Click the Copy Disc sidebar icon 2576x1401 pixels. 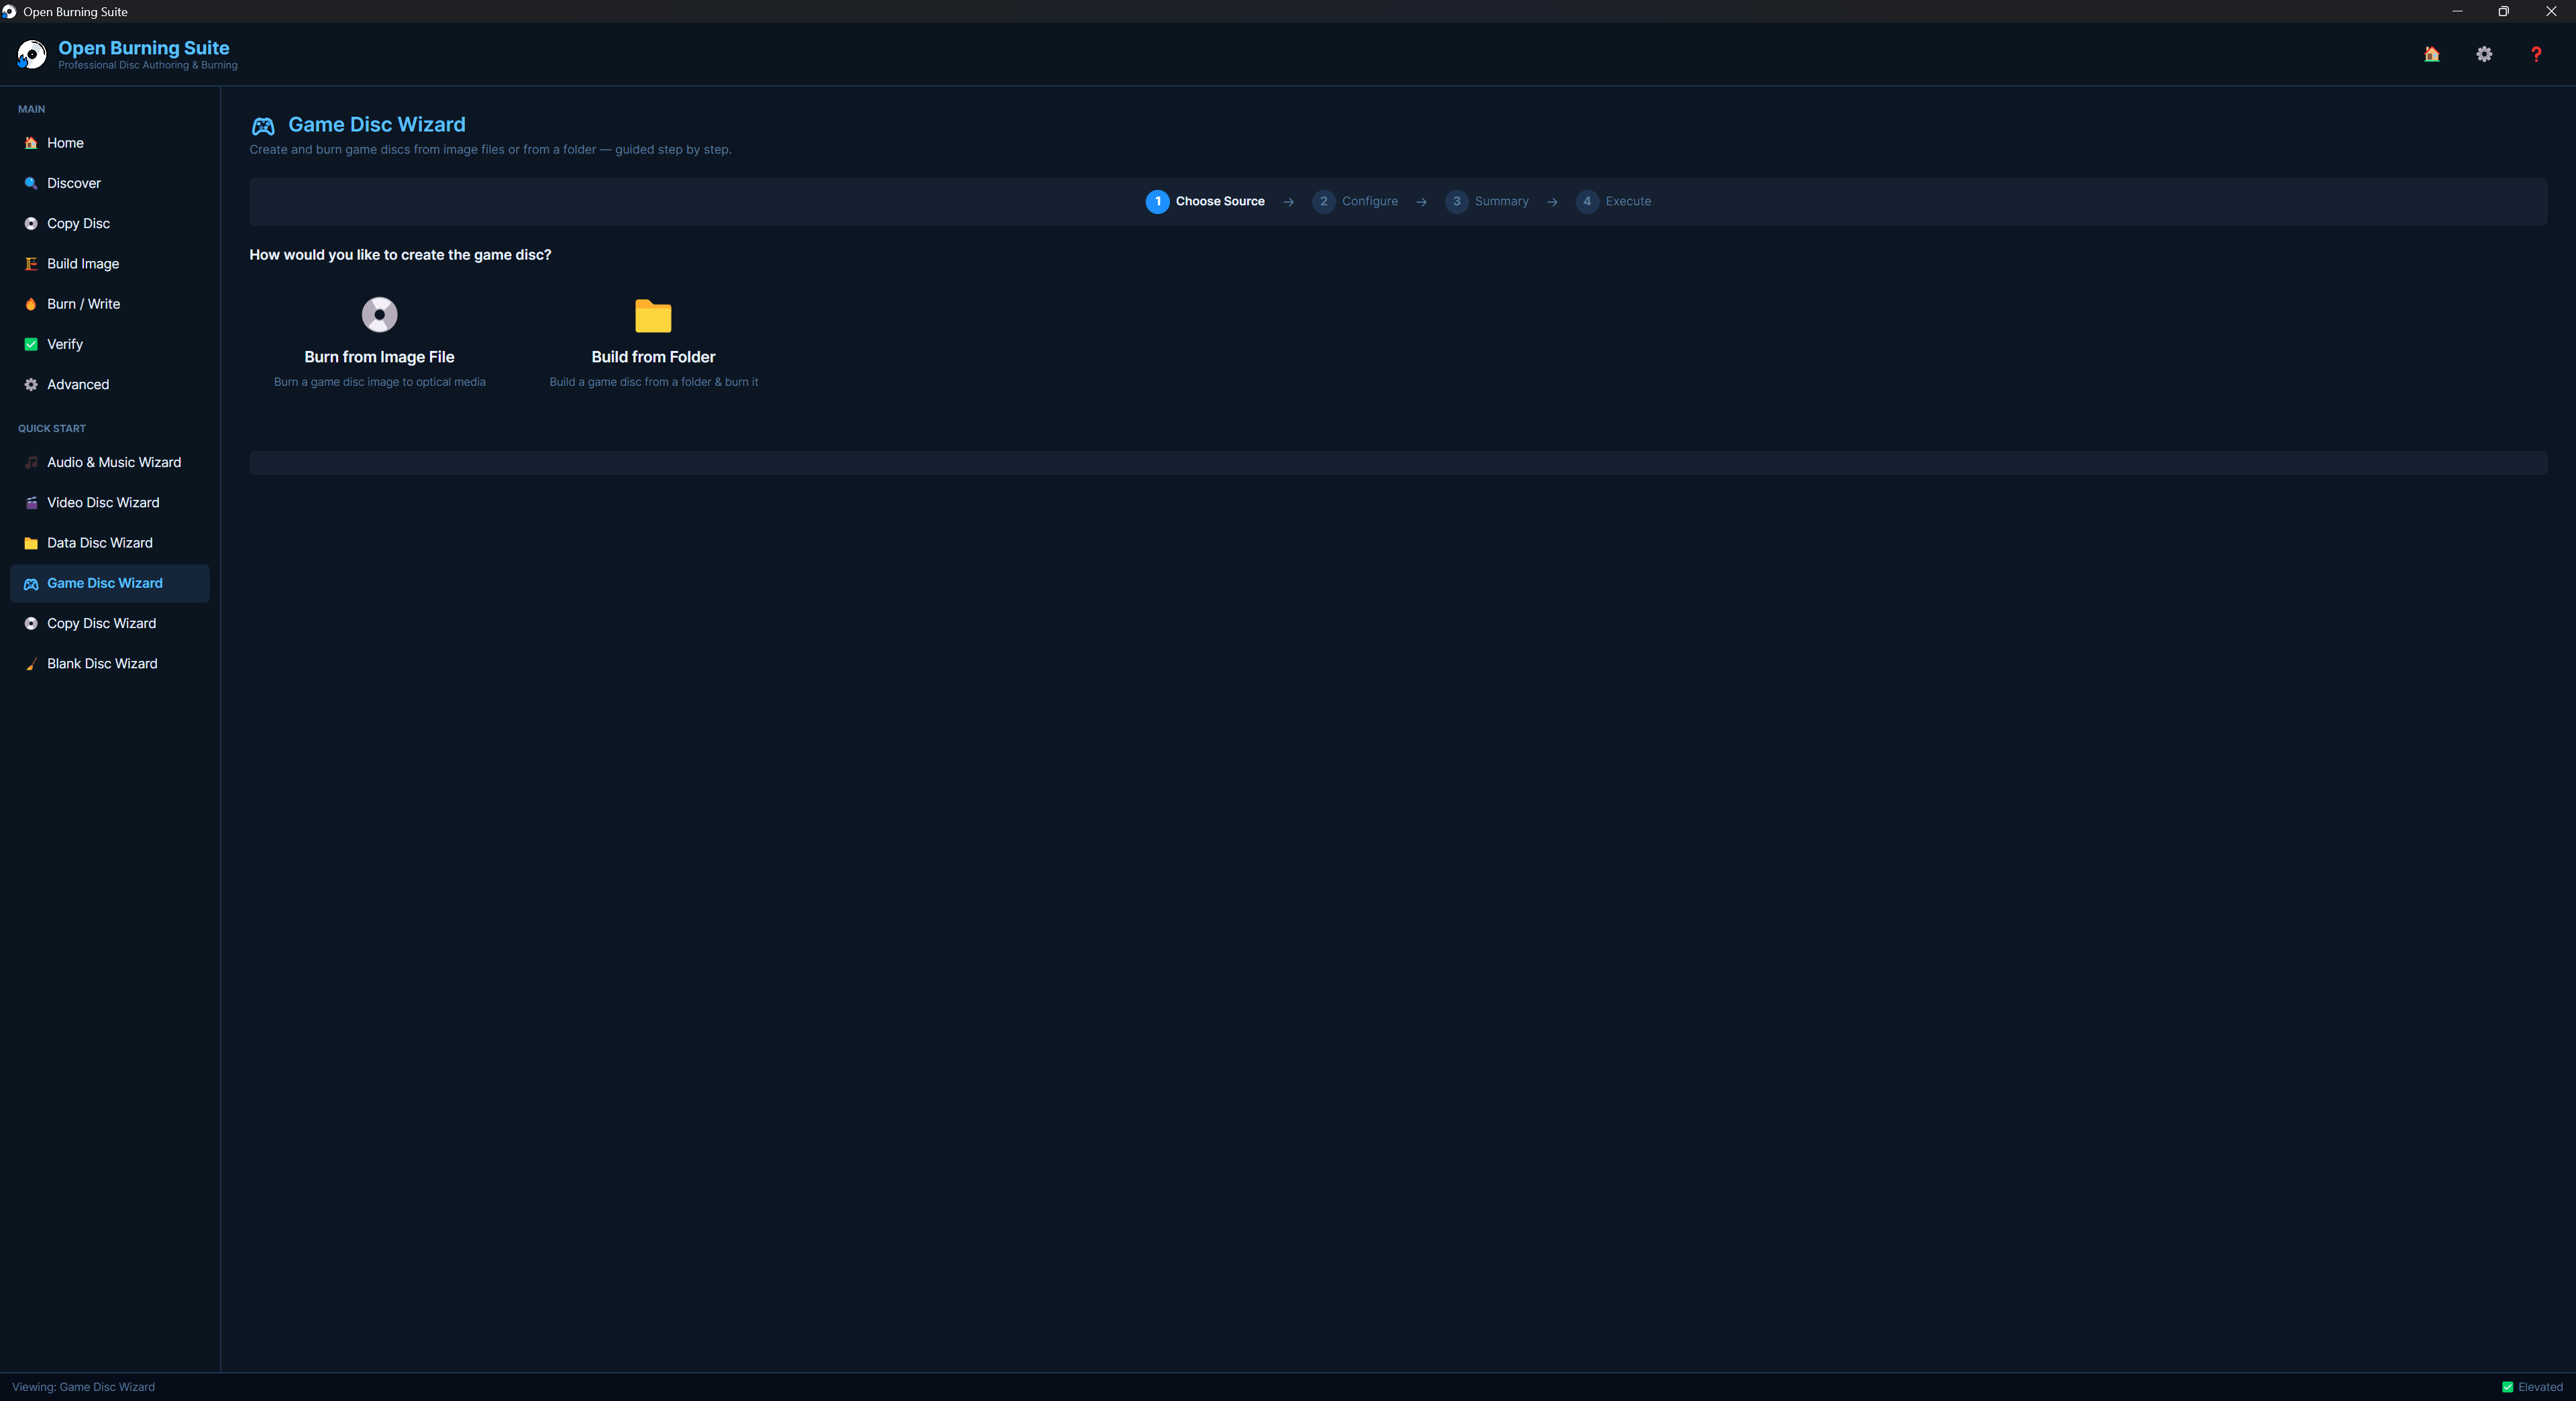click(x=31, y=224)
